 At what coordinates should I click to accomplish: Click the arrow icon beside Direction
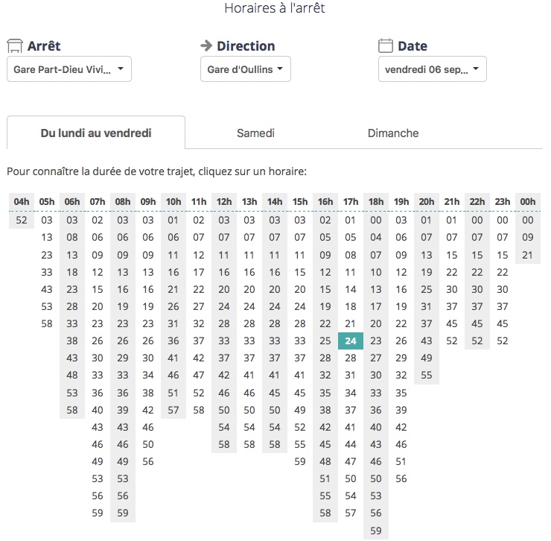206,46
